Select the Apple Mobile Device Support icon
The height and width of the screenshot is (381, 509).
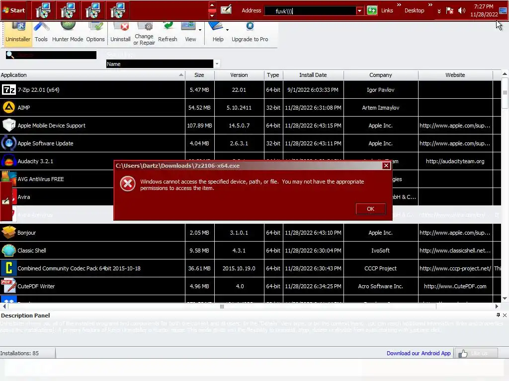coord(9,126)
